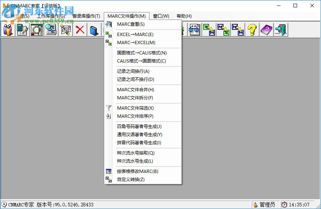Viewport: 321px width, 209px height.
Task: Click the icon beside EXCEL→MARC menu entry
Action: (109, 34)
